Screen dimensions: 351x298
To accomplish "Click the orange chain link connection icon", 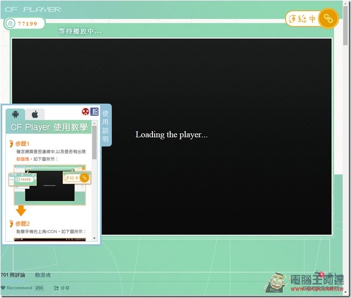I will (x=328, y=18).
